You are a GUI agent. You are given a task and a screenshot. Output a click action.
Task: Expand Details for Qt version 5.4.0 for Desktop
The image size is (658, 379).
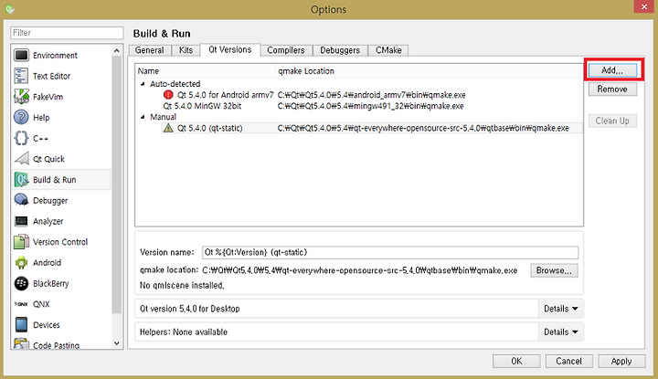pos(560,309)
